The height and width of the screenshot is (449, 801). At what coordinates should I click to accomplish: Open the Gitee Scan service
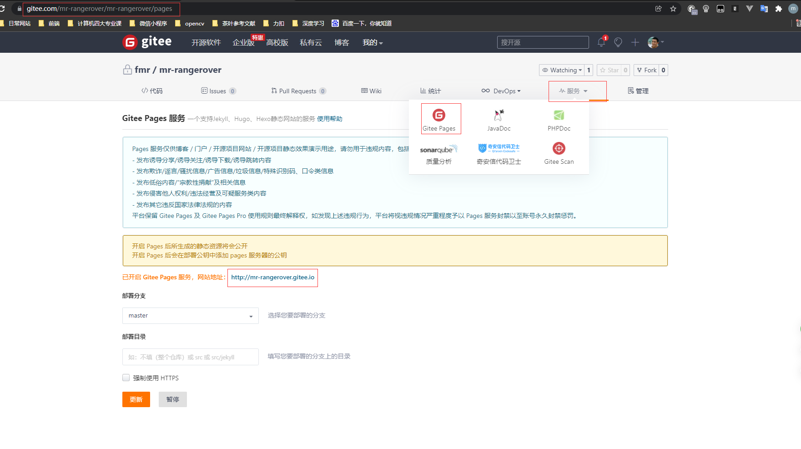click(x=559, y=154)
